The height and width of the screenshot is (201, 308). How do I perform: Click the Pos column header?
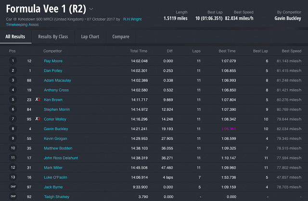click(12, 51)
